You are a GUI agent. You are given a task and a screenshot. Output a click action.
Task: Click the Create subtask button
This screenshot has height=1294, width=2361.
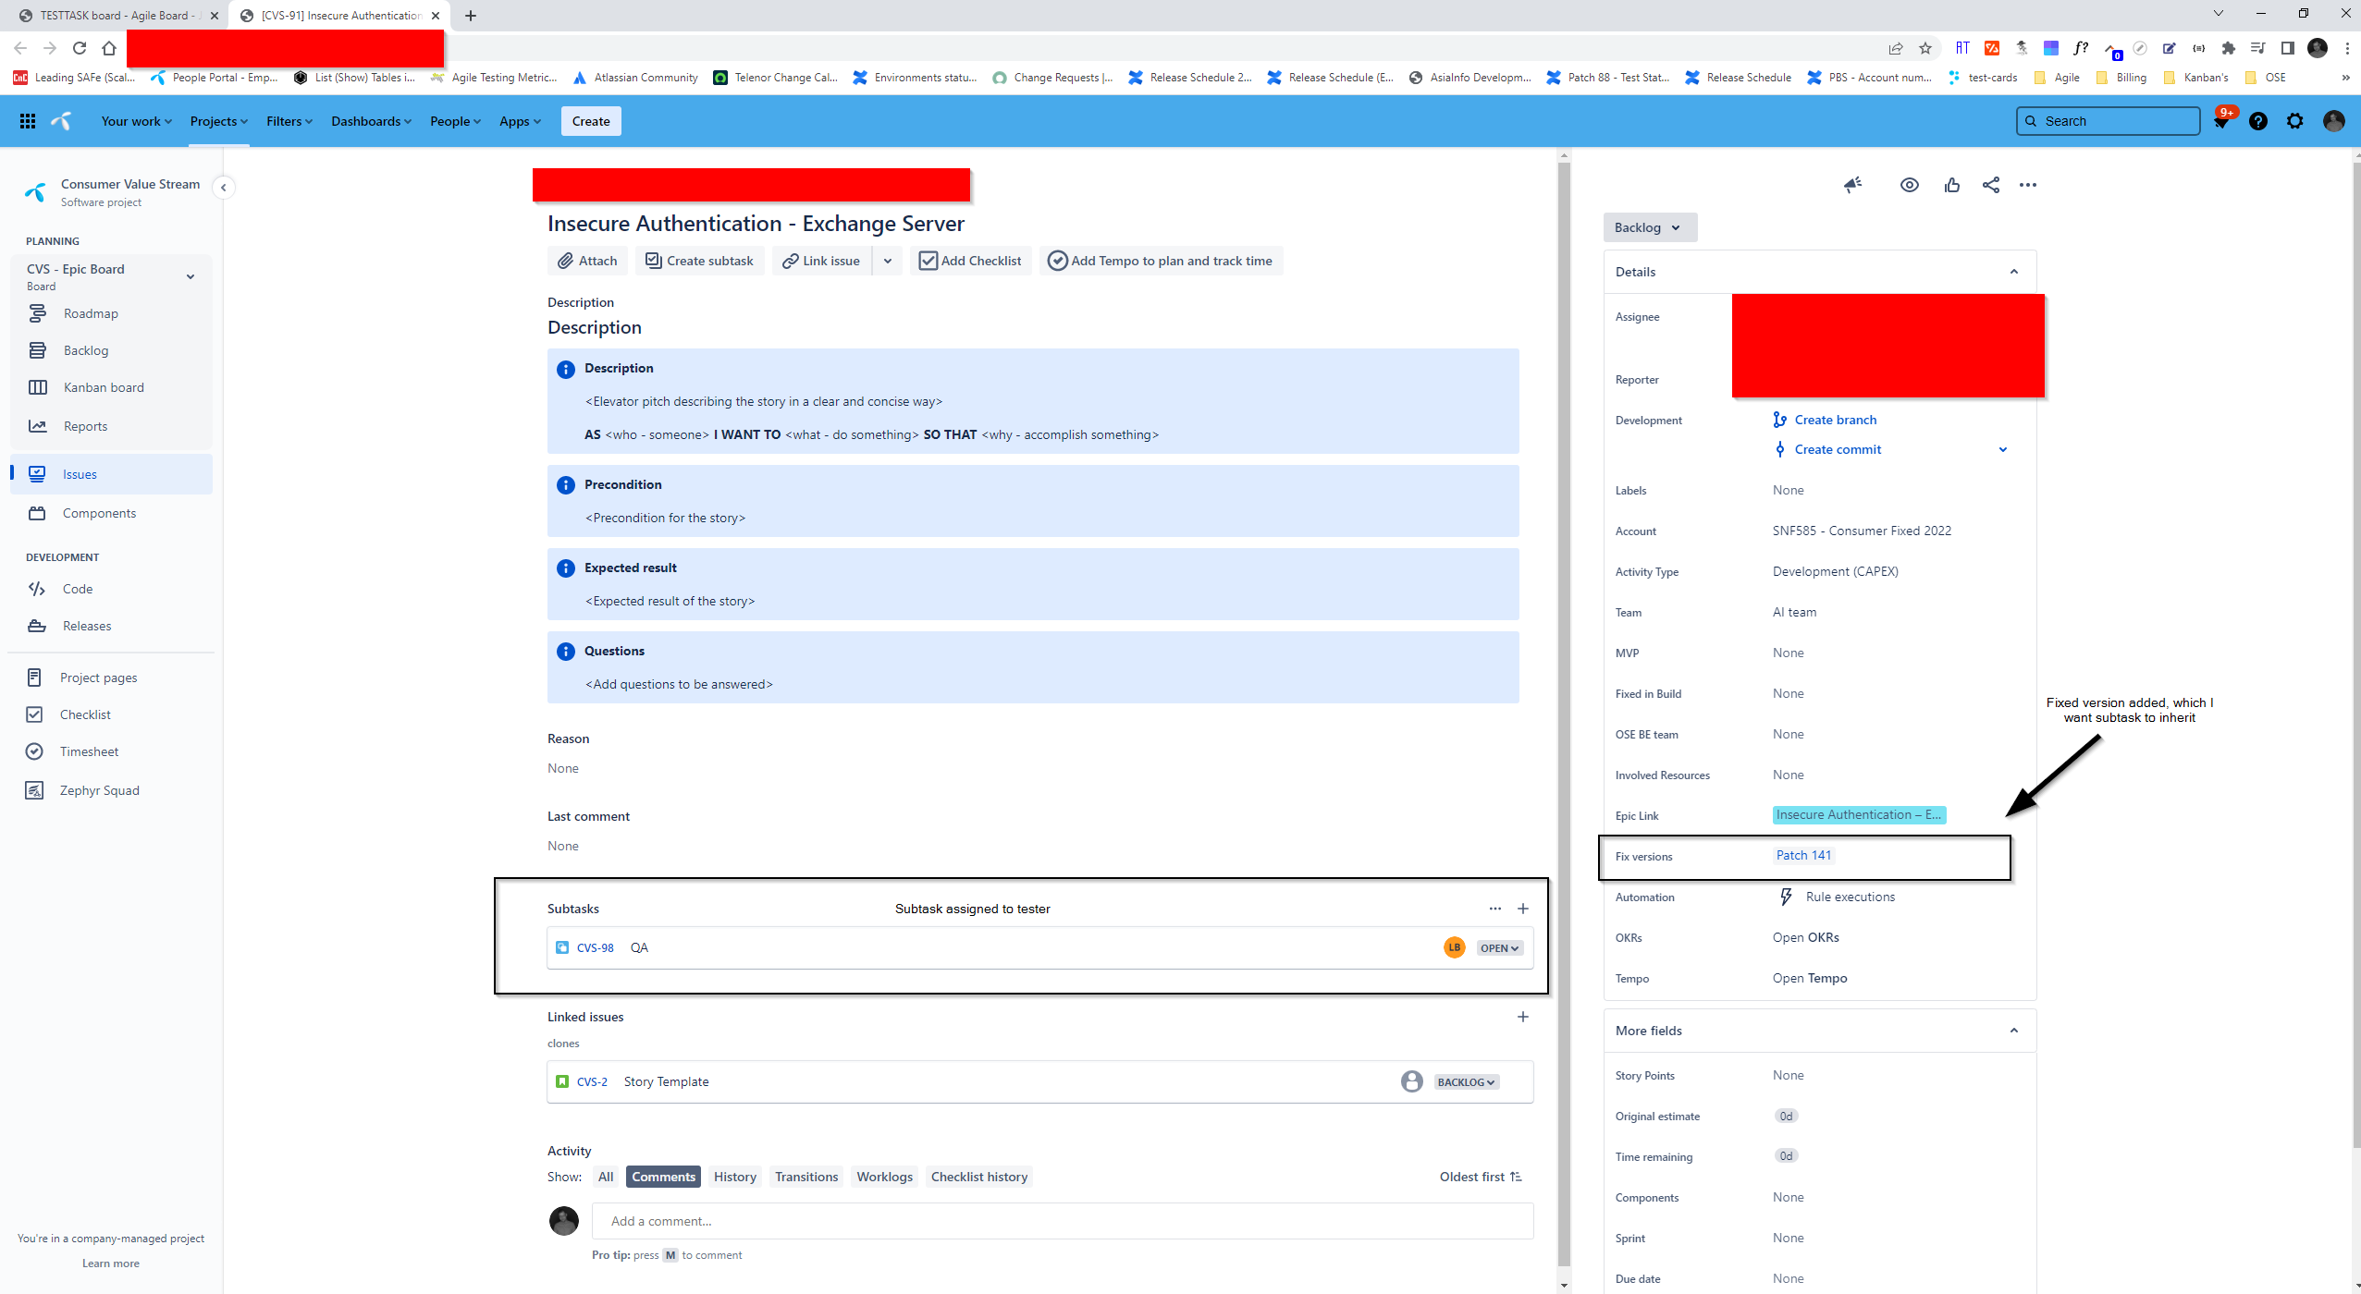click(699, 261)
